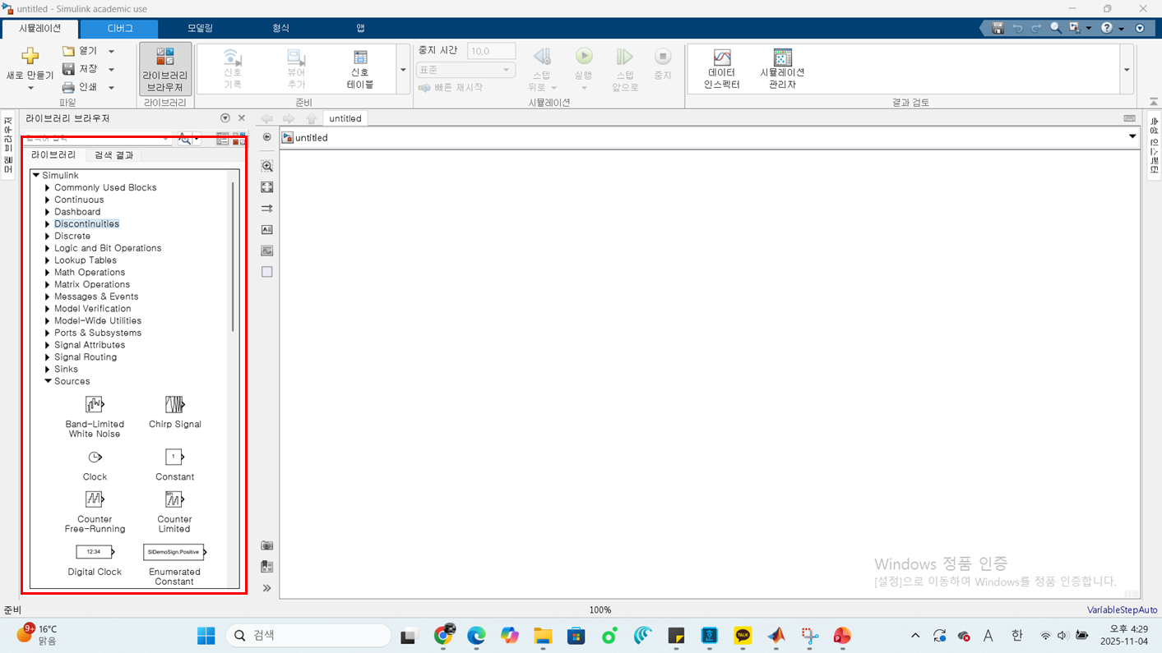Expand the Continuous library node
This screenshot has height=653, width=1162.
click(48, 200)
